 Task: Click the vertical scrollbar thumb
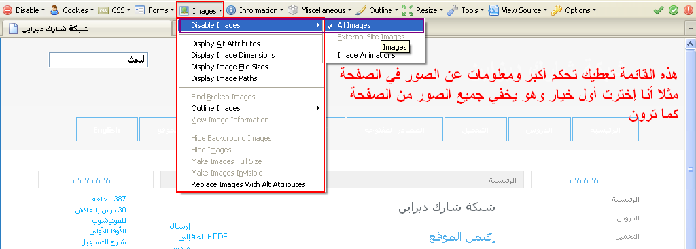[691, 169]
